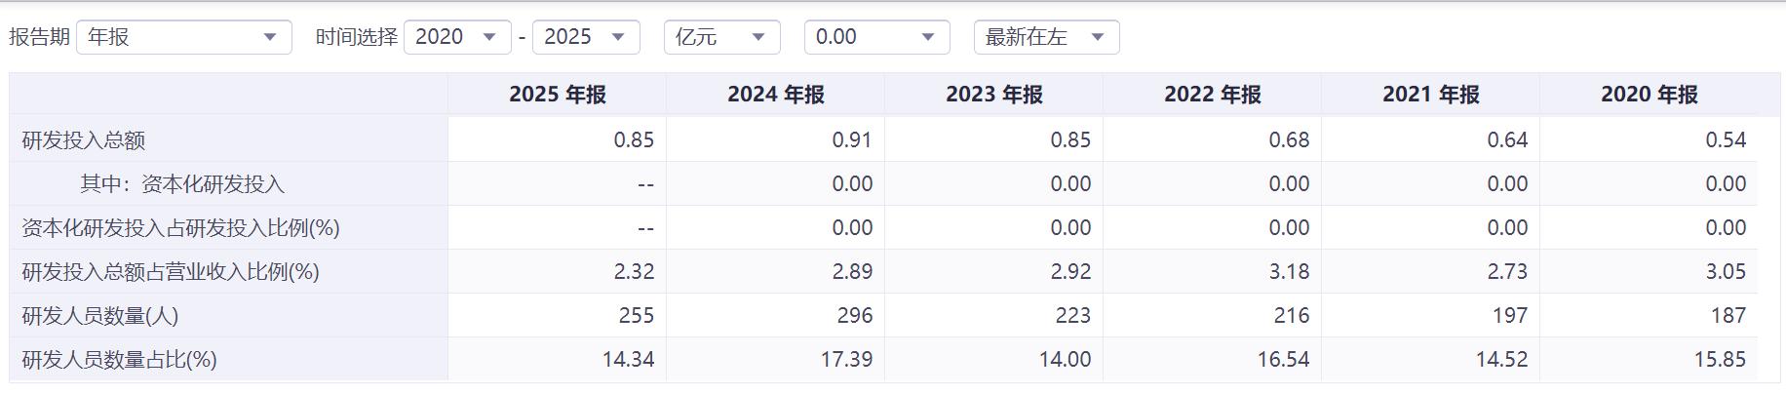Expand the start year 2020 dropdown

click(457, 37)
